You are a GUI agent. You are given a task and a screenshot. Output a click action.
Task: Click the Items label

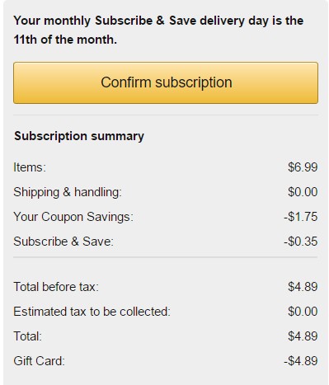pyautogui.click(x=30, y=167)
